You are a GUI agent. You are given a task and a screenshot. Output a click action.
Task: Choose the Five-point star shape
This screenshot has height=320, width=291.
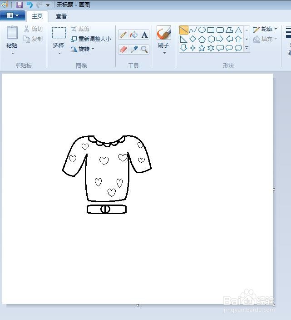click(202, 48)
